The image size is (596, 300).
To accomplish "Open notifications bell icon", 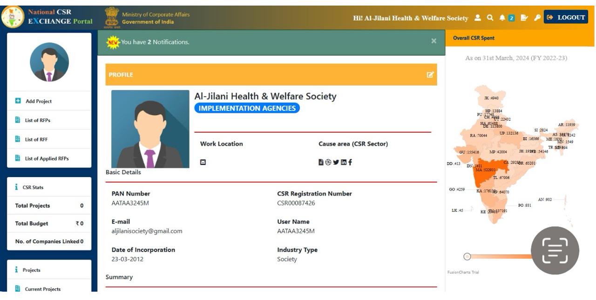I will coord(502,18).
